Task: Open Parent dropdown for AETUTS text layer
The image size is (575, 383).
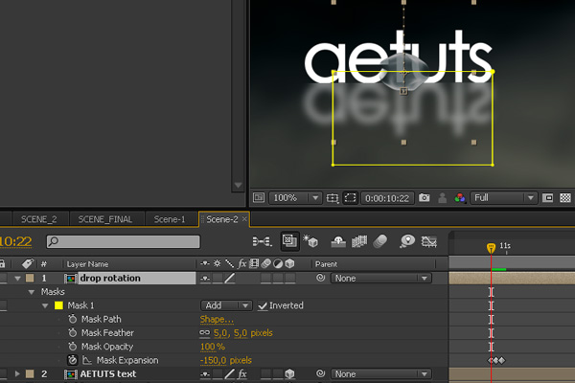Action: 381,373
